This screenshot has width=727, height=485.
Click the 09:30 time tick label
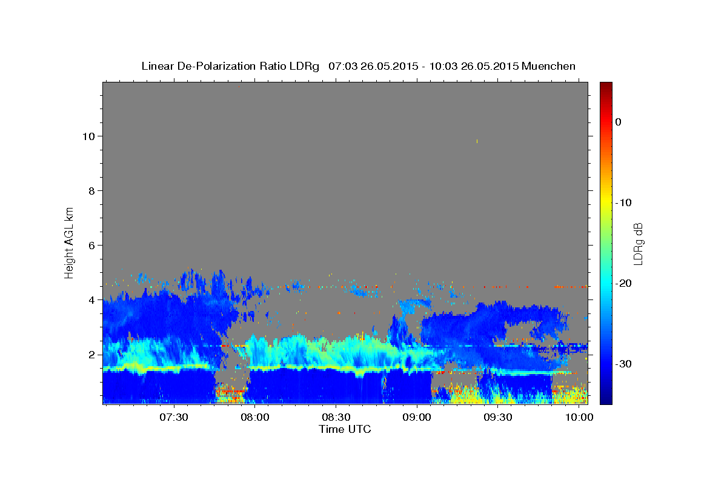pos(499,418)
